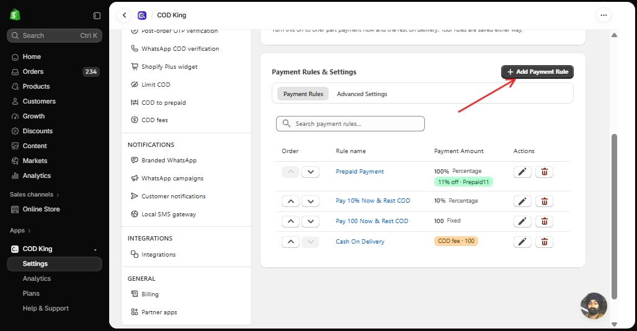Delete the Cash On Delivery rule

545,242
